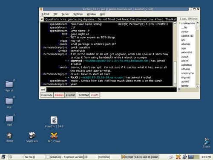
Task: Open the Window menu
Action: [x=91, y=14]
